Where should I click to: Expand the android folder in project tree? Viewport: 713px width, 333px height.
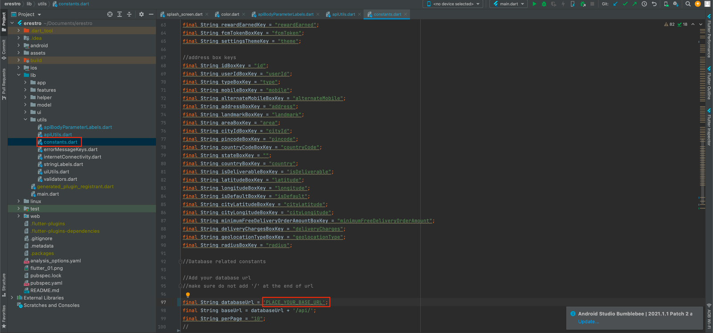point(19,45)
